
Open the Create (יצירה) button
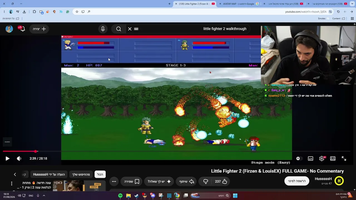[x=39, y=29]
